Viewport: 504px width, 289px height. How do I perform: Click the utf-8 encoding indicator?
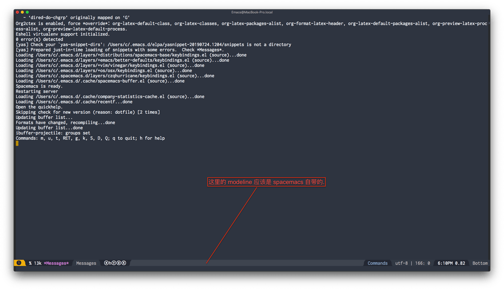coord(400,263)
